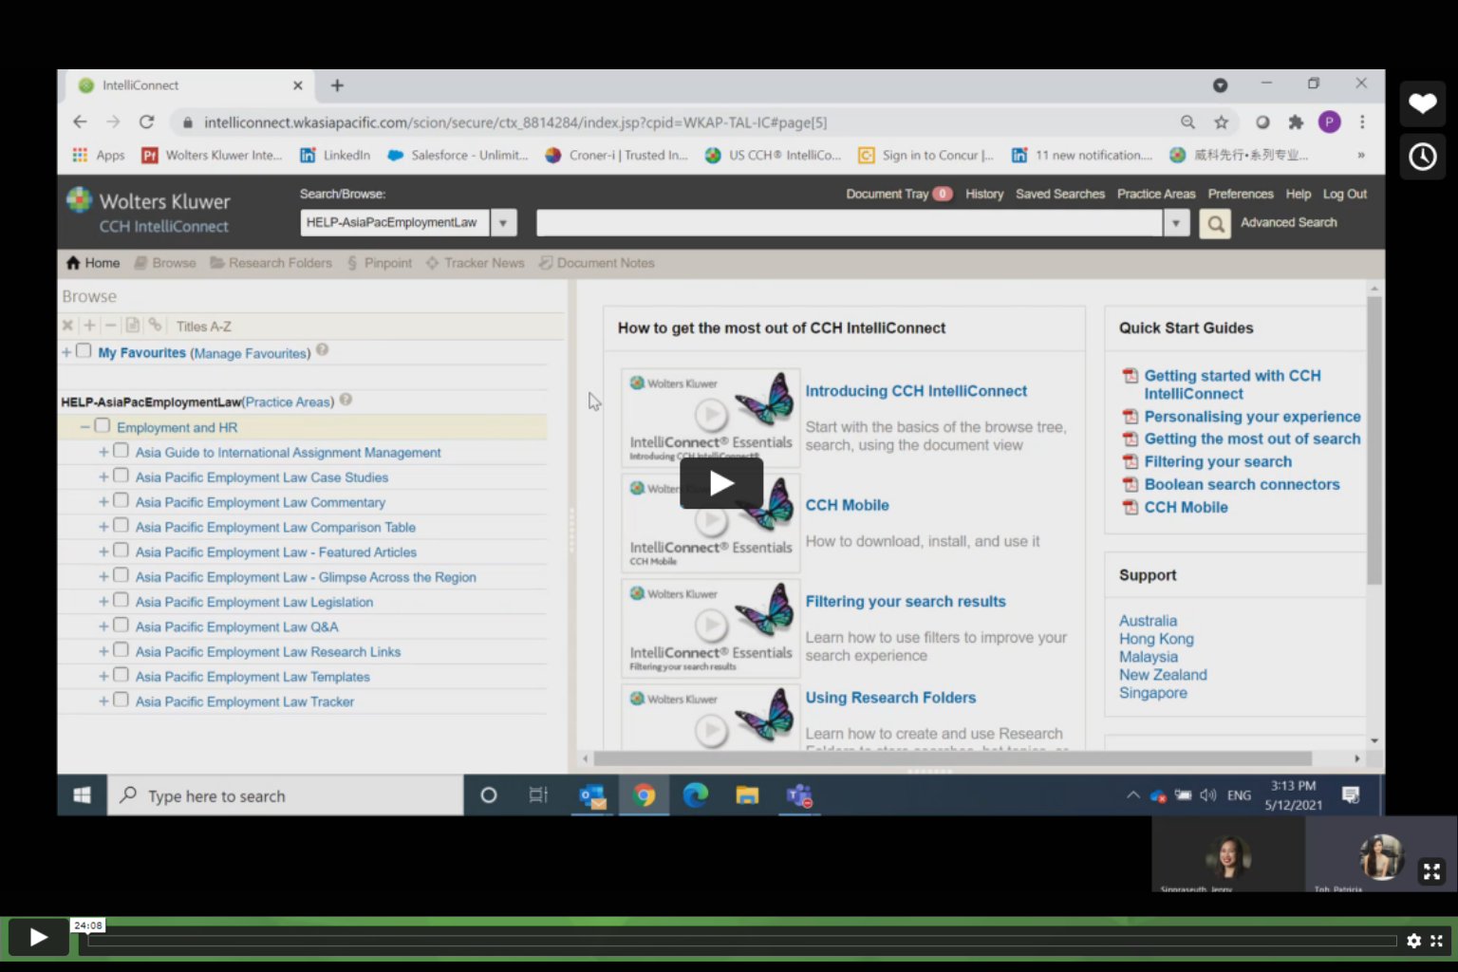Collapse the Employment and HR tree

tap(85, 427)
